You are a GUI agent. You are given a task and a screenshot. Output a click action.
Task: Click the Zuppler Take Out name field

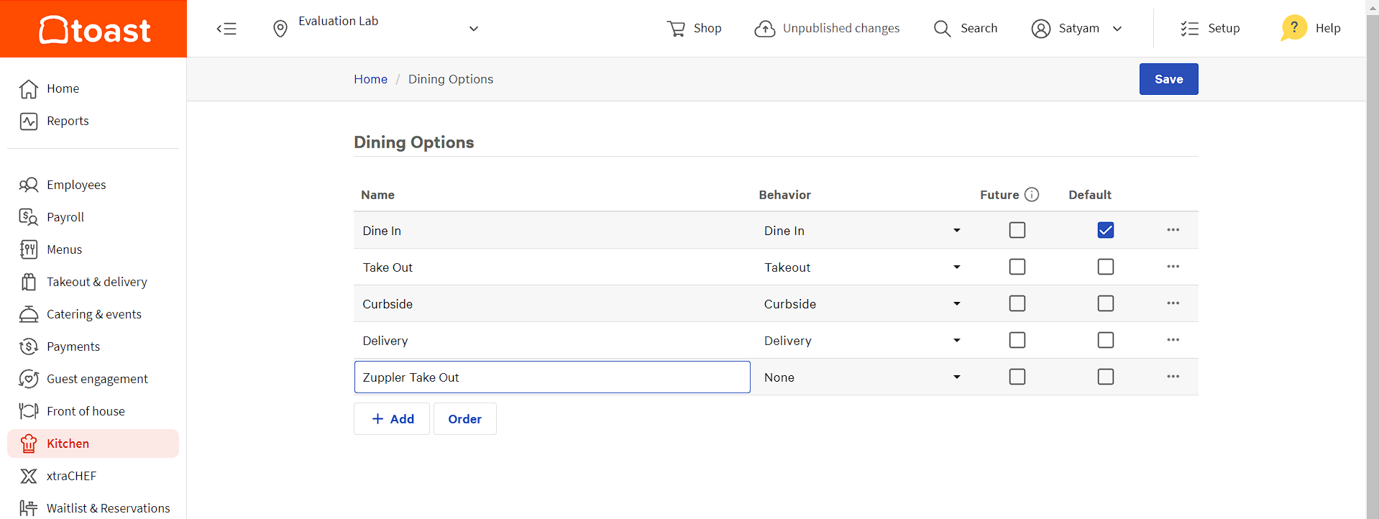tap(551, 377)
